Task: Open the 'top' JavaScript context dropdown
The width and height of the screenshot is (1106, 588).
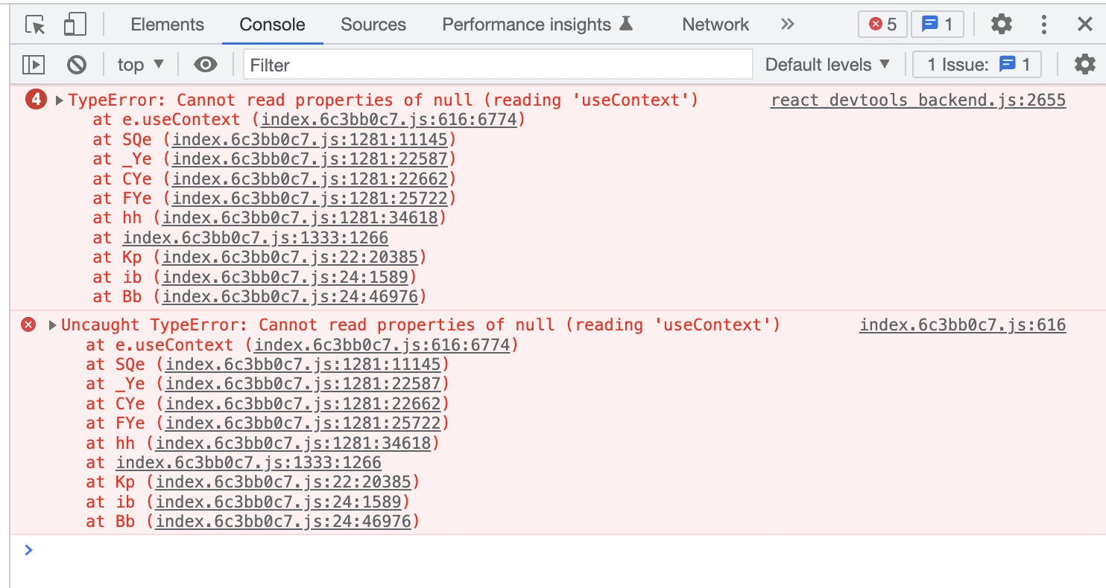Action: point(139,65)
